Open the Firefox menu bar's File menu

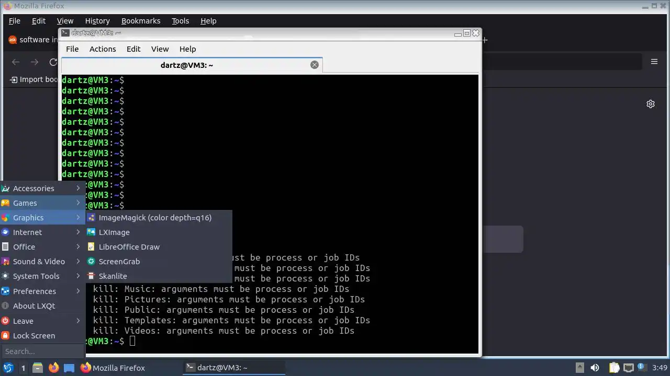[x=15, y=21]
